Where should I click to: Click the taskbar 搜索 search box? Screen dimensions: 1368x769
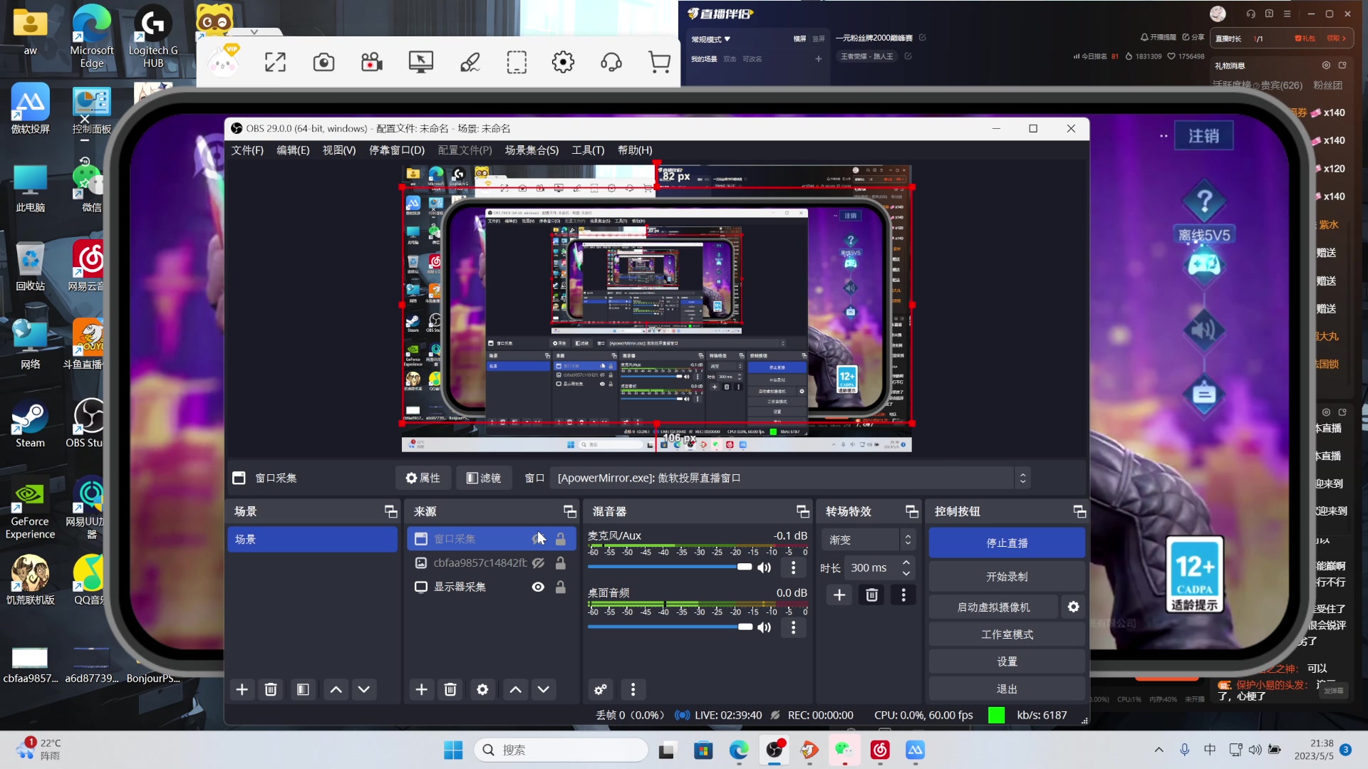pos(561,750)
